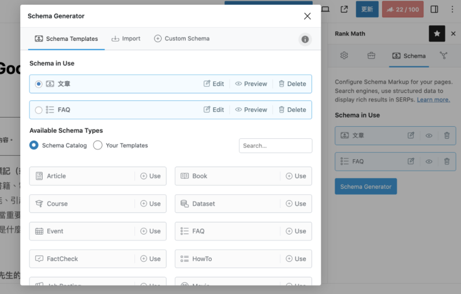
Task: Close the Schema Generator dialog
Action: tap(307, 16)
